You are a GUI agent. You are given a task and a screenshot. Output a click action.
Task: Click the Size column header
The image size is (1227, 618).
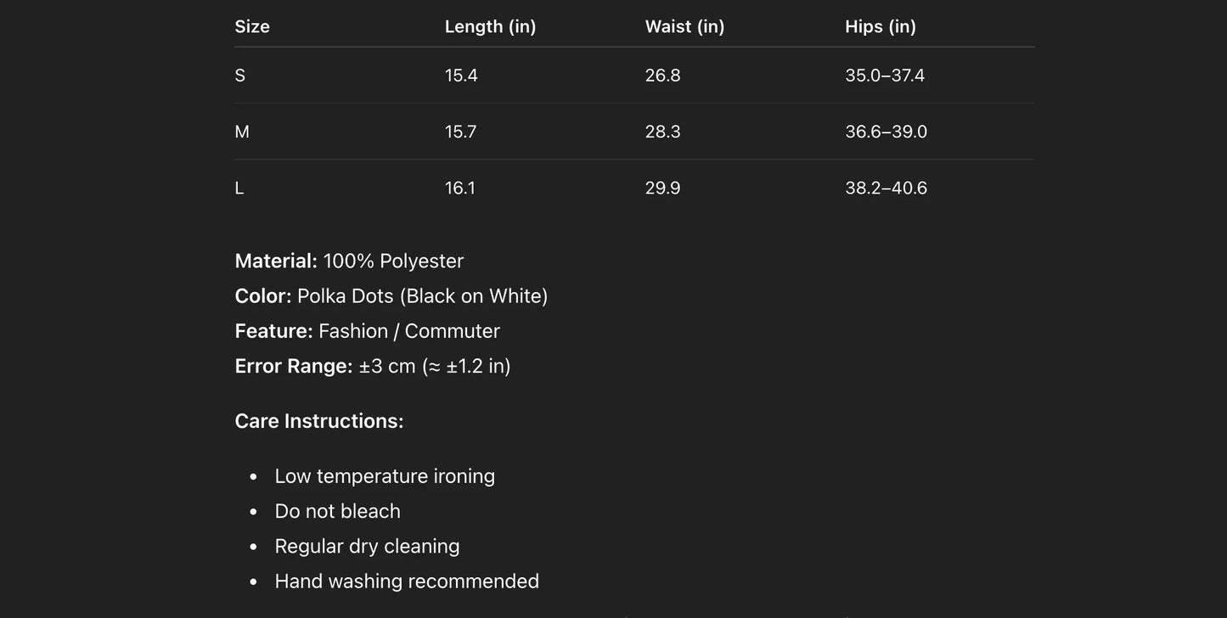[x=252, y=26]
